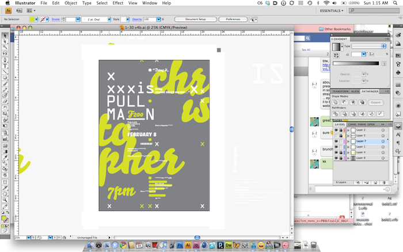
Task: Open the gradient angle dropdown
Action: pos(364,54)
